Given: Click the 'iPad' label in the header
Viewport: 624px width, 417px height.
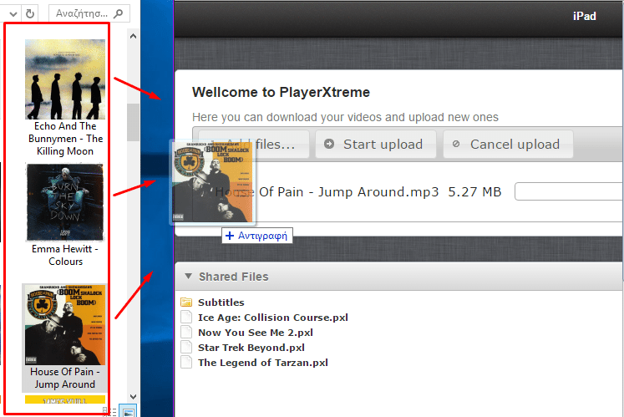Looking at the screenshot, I should 584,17.
